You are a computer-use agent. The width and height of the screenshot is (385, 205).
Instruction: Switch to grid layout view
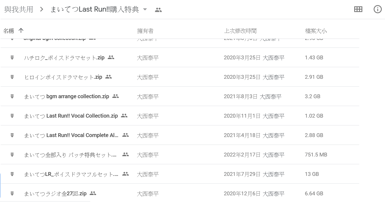tap(358, 9)
